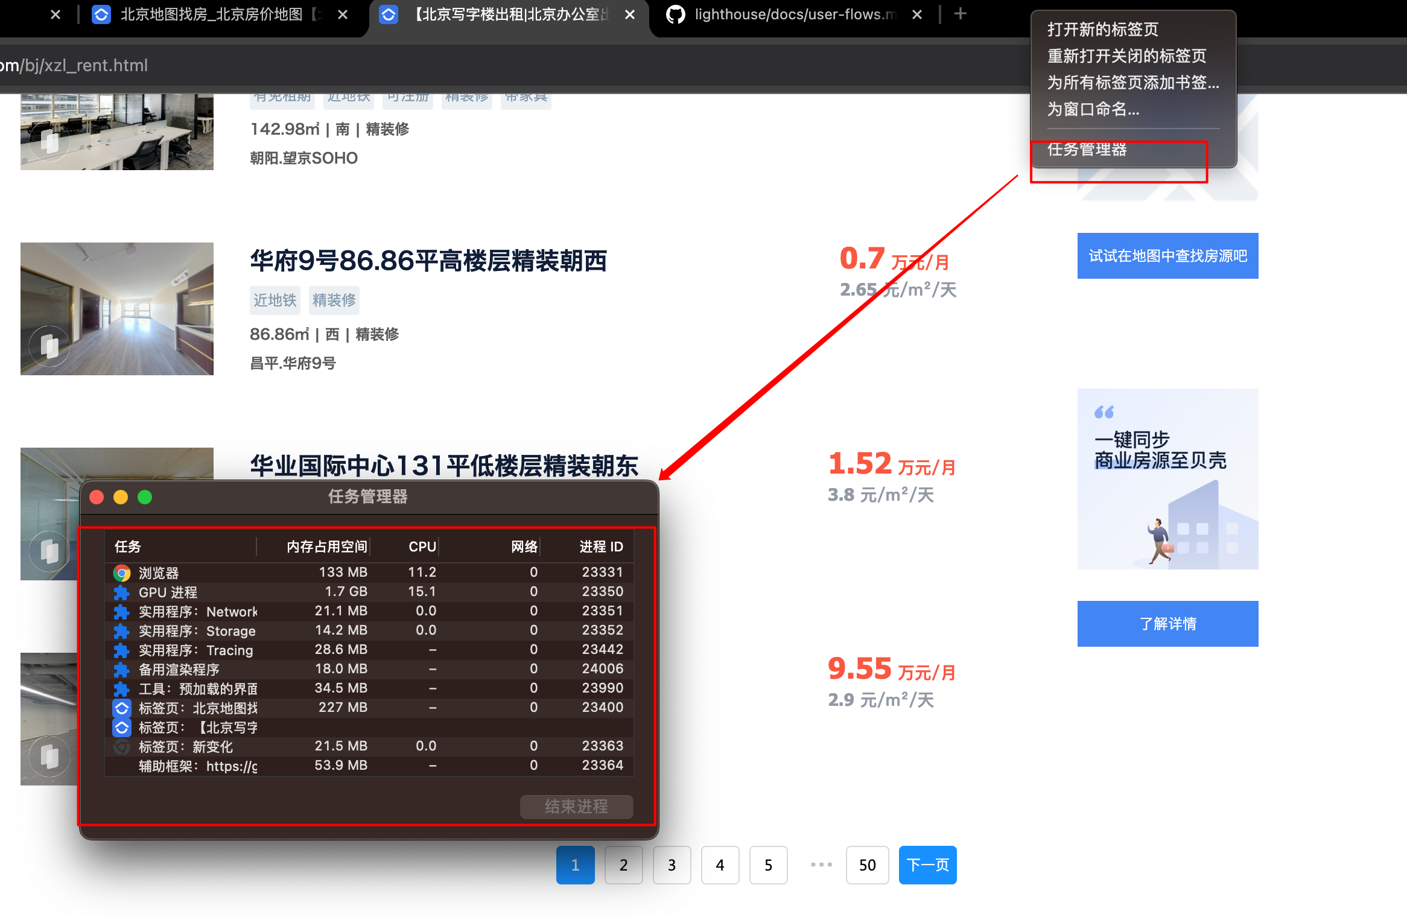Open the 华府9号 office photo thumbnail
Image resolution: width=1407 pixels, height=917 pixels.
click(x=117, y=309)
